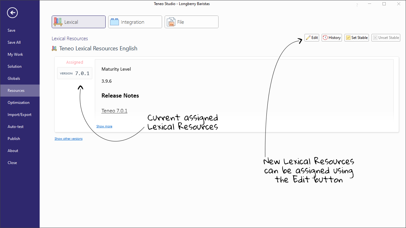Switch to the Lexical tab
Viewport: 406px width, 228px height.
[x=79, y=22]
